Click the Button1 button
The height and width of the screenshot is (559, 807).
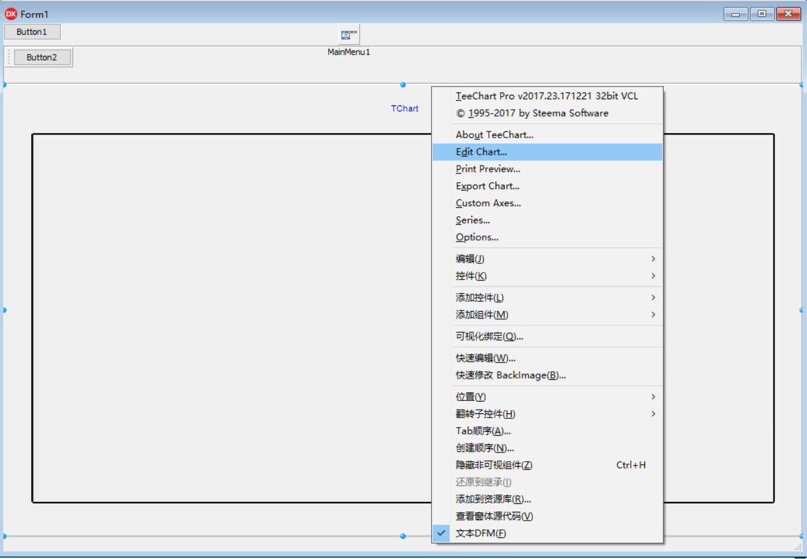coord(32,32)
